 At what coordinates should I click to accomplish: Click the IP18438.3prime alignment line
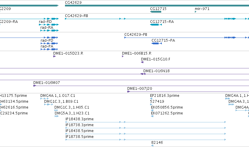coord(146,122)
